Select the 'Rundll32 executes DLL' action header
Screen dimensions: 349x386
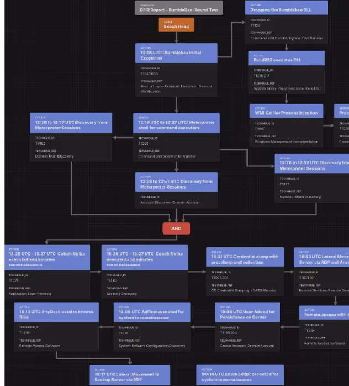coord(287,58)
